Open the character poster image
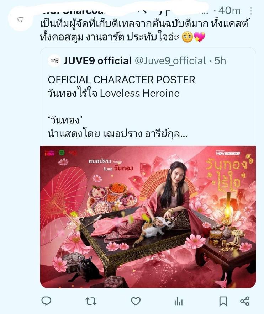Viewport: 264px width, 314px height. 148,217
